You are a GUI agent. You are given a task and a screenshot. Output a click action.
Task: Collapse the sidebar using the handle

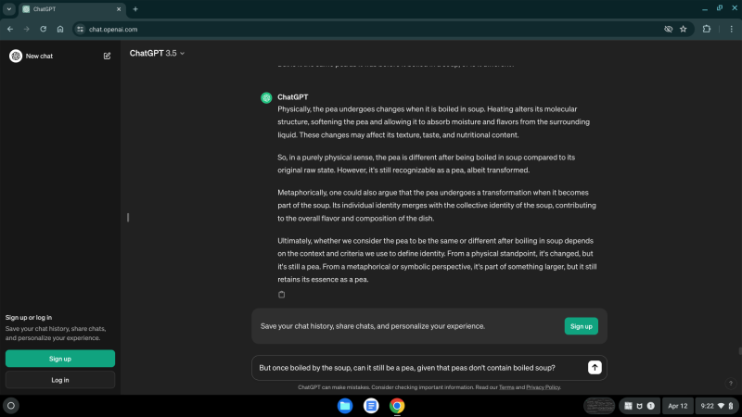(x=128, y=218)
